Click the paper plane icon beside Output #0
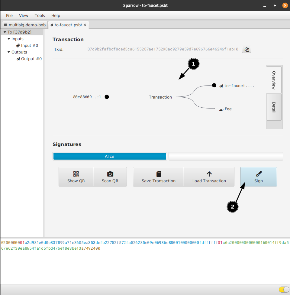 (x=18, y=59)
